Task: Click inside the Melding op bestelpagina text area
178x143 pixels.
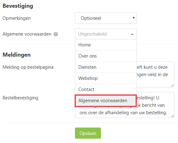Action: pyautogui.click(x=155, y=74)
